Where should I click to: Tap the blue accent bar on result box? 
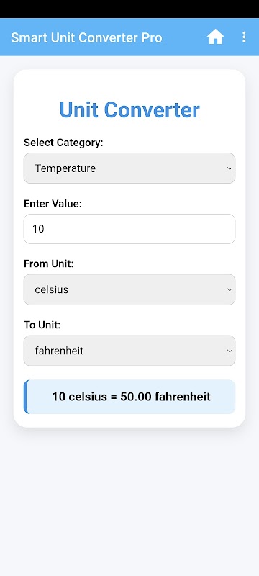[26, 397]
